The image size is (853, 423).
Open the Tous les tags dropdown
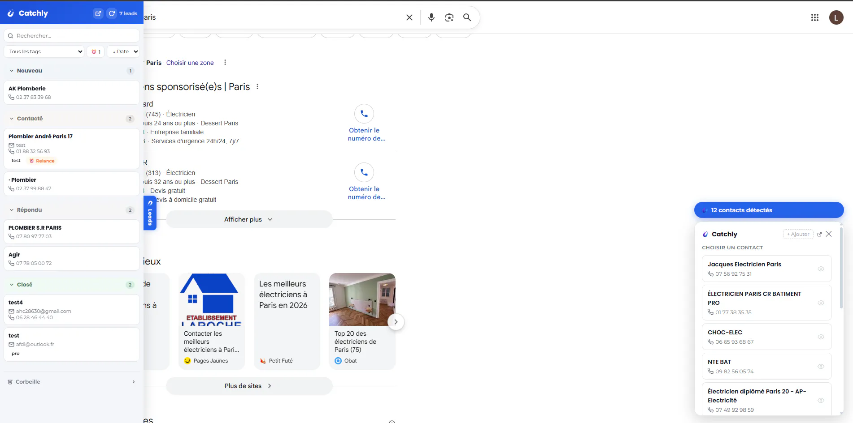(x=44, y=51)
